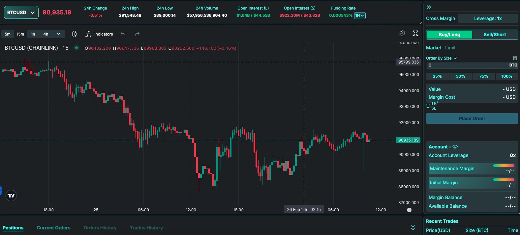Click the Leverage: 1x button
This screenshot has height=235, width=520.
(488, 18)
